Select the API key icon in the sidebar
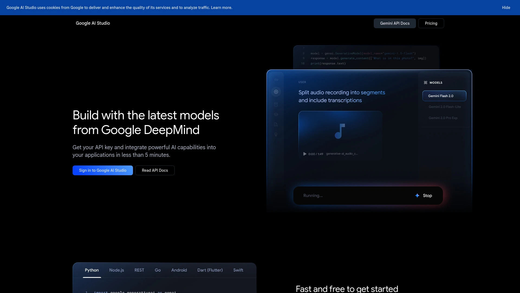The image size is (520, 293). [276, 79]
